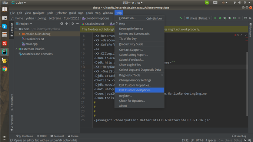Run the chess Debug configuration
The image size is (253, 142).
215,18
